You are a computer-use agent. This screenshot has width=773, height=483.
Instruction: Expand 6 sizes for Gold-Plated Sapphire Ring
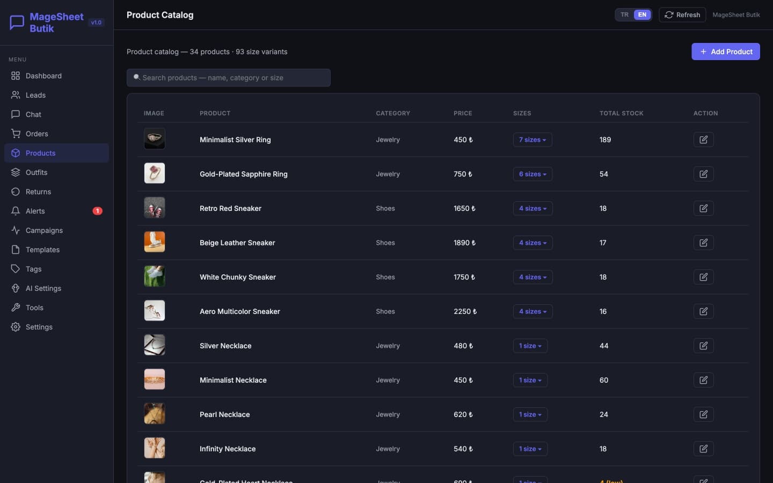pos(533,174)
